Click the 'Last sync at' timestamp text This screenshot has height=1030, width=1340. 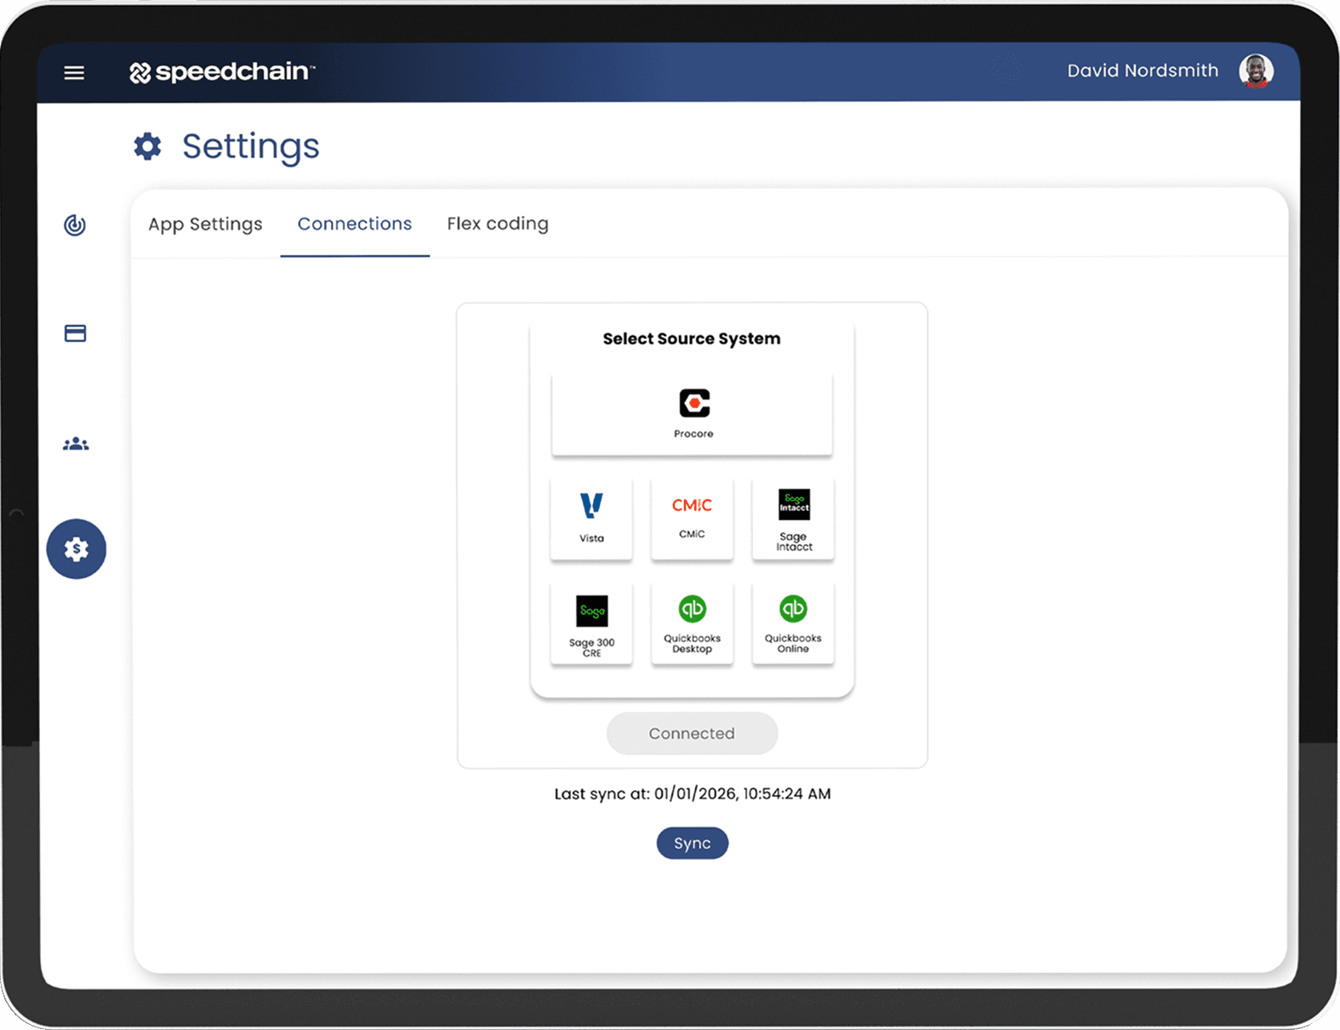(693, 794)
